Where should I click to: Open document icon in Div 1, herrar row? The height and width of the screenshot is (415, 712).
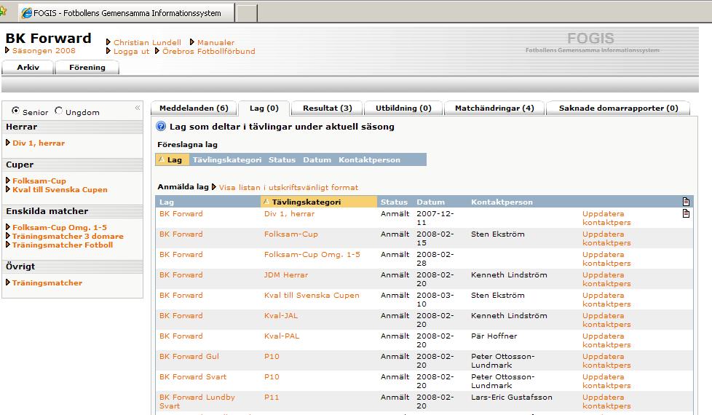(x=686, y=213)
